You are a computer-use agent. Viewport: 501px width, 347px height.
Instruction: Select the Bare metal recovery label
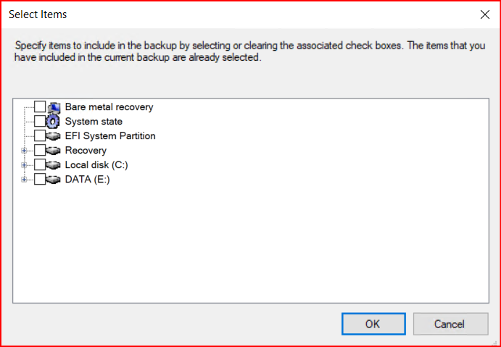coord(109,107)
